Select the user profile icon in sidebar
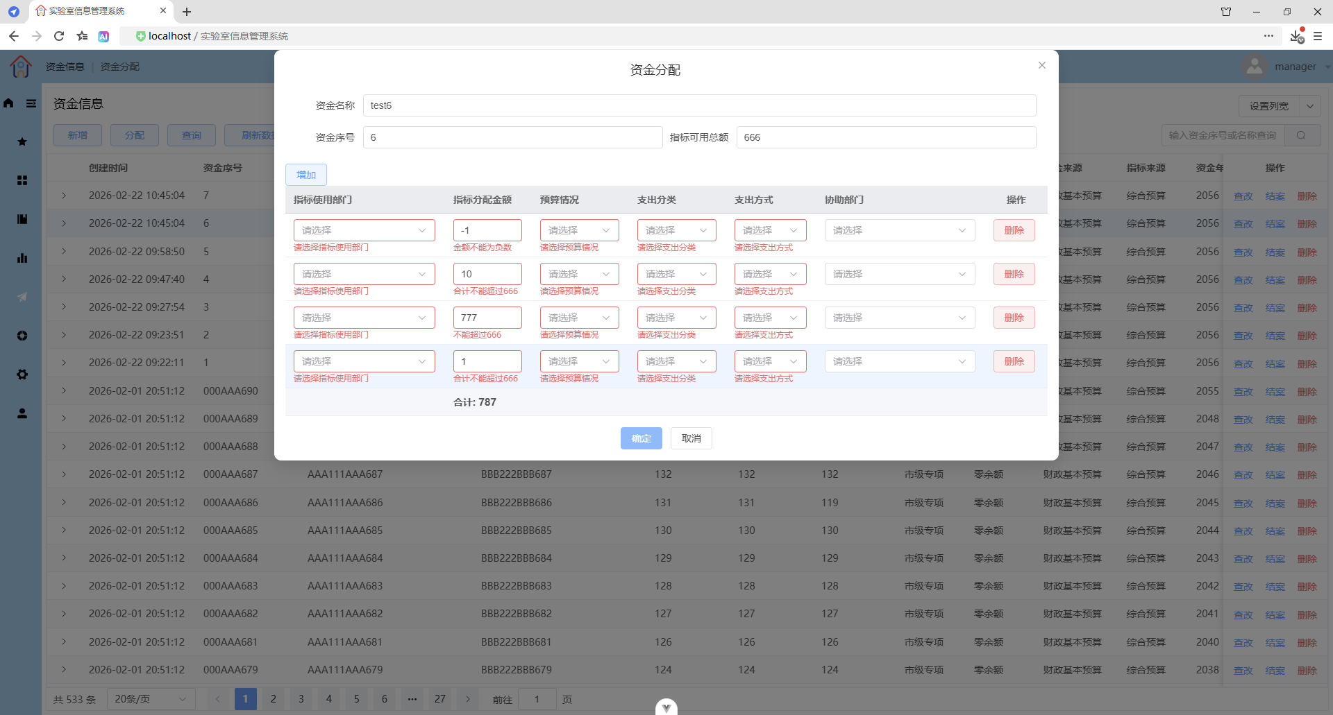 (22, 413)
